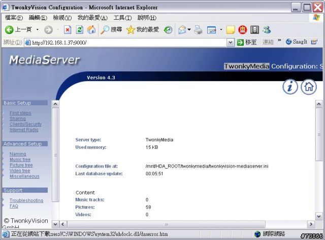This screenshot has height=240, width=325.
Task: Click the sidebar scroll up arrow
Action: coord(55,104)
